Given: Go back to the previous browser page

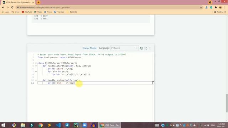Looking at the screenshot, I should 3,7.
